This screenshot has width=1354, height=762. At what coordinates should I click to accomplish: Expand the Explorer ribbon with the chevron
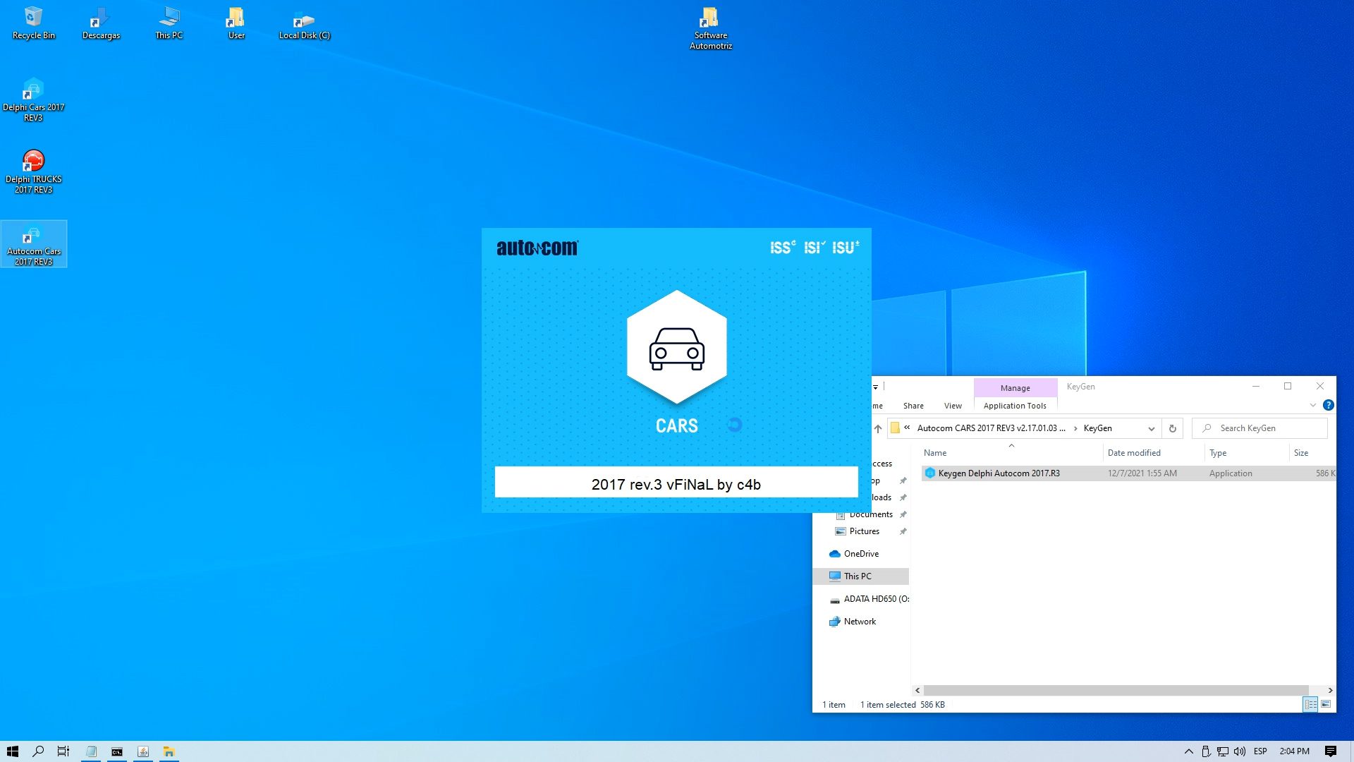click(1312, 405)
